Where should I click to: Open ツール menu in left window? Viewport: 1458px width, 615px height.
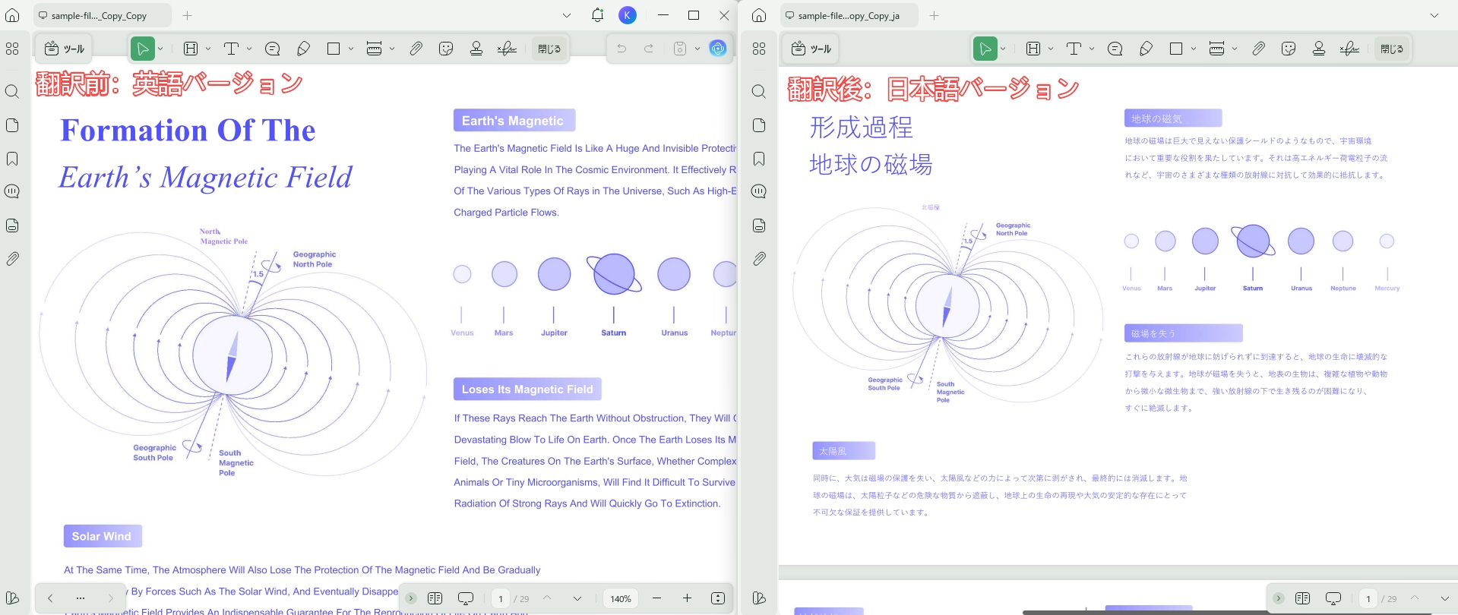[x=64, y=49]
